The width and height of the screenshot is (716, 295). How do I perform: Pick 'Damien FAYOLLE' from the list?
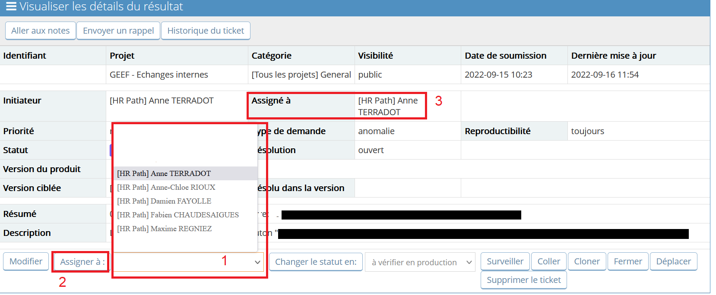164,201
